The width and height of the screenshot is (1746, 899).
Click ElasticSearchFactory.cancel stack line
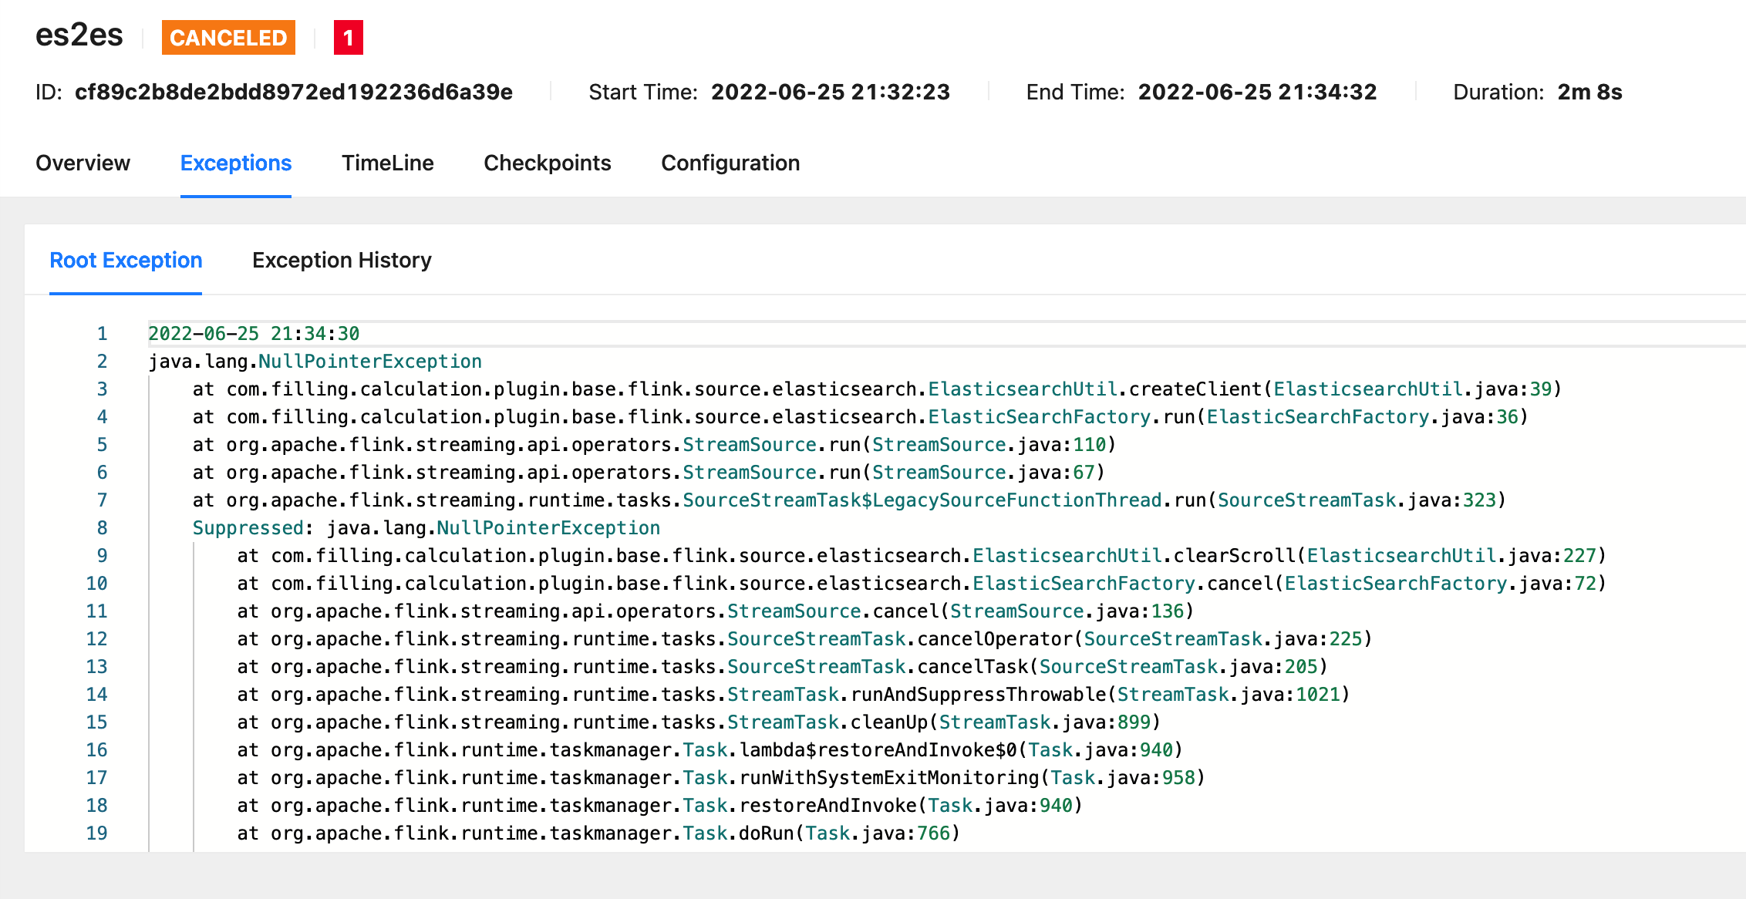pyautogui.click(x=922, y=584)
